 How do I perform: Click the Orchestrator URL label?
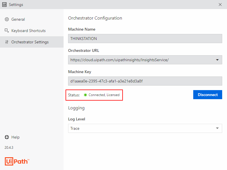pos(83,50)
